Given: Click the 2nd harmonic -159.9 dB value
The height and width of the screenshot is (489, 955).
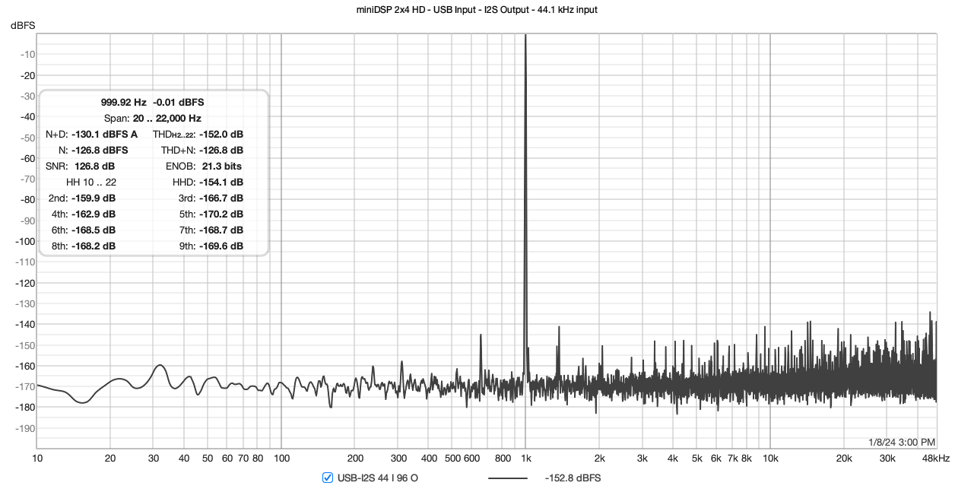Looking at the screenshot, I should coord(94,198).
